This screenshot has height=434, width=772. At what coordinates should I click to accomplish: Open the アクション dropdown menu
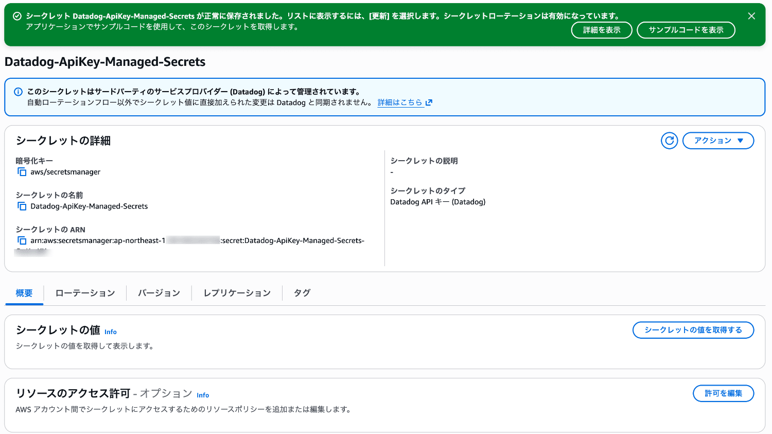(718, 141)
